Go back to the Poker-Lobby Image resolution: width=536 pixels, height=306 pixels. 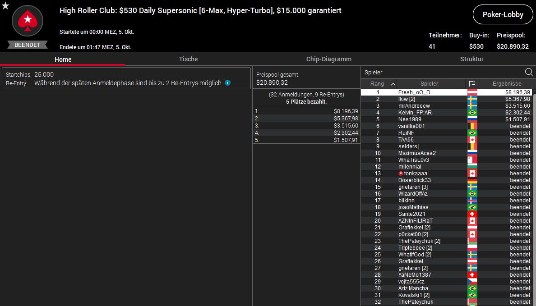(x=503, y=15)
